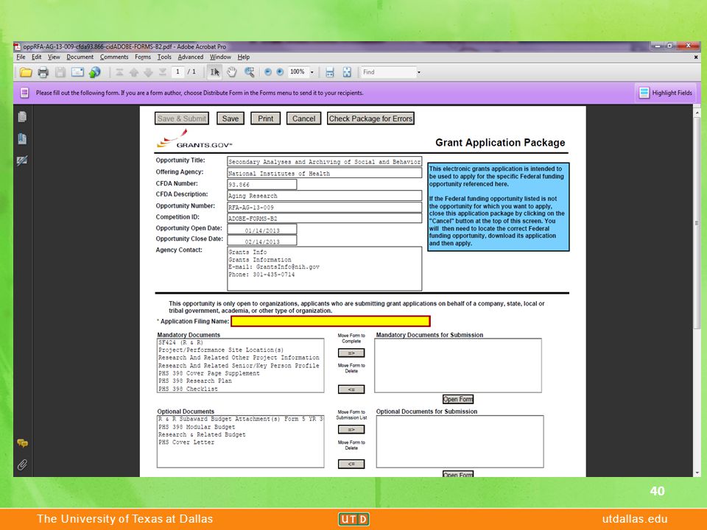Choose the Select tool cursor icon

[x=214, y=72]
